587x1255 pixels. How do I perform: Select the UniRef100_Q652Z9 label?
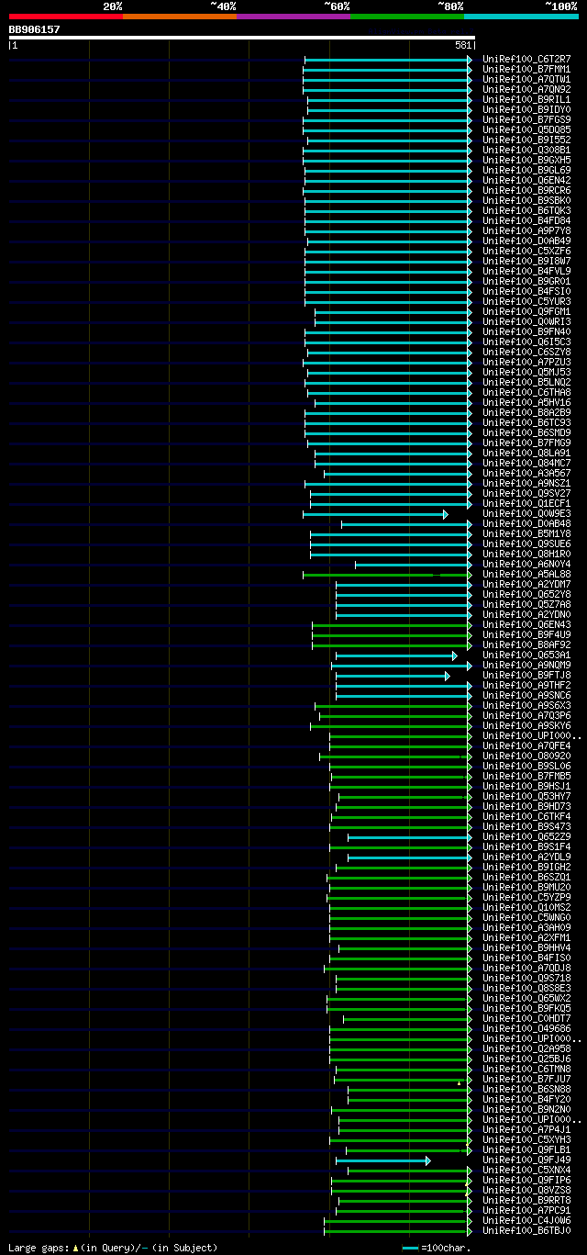pos(526,836)
